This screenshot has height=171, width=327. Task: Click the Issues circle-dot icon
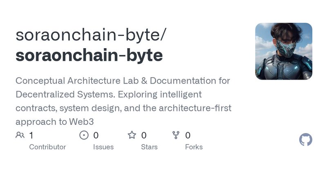coord(84,135)
